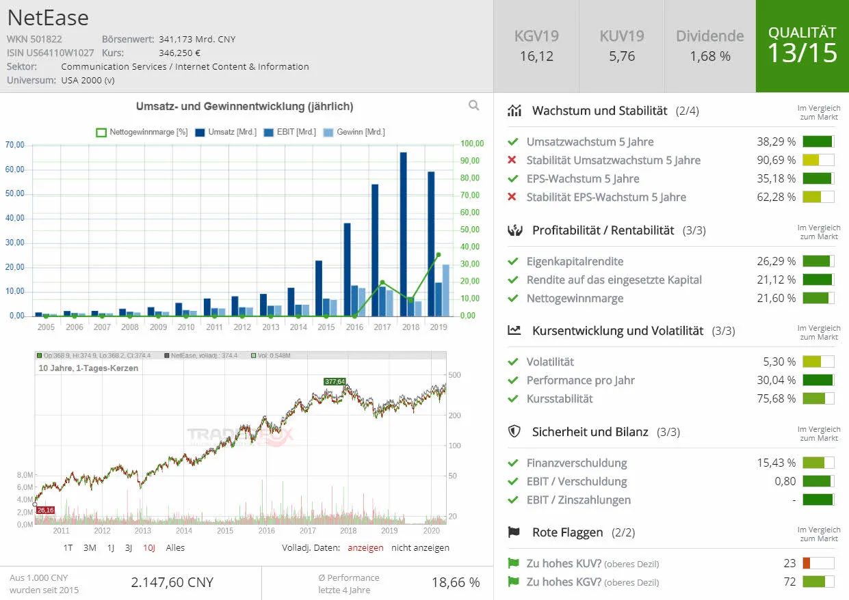The image size is (849, 600).
Task: Switch price chart to Alles range
Action: click(x=175, y=548)
